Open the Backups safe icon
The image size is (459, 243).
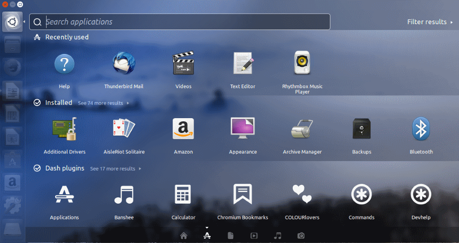(362, 129)
